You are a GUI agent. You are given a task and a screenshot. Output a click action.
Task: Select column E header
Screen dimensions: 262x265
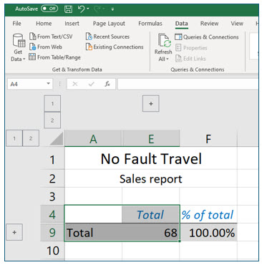(x=151, y=139)
